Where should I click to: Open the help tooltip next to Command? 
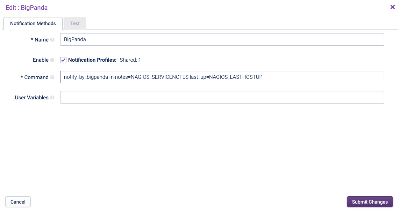click(x=53, y=77)
